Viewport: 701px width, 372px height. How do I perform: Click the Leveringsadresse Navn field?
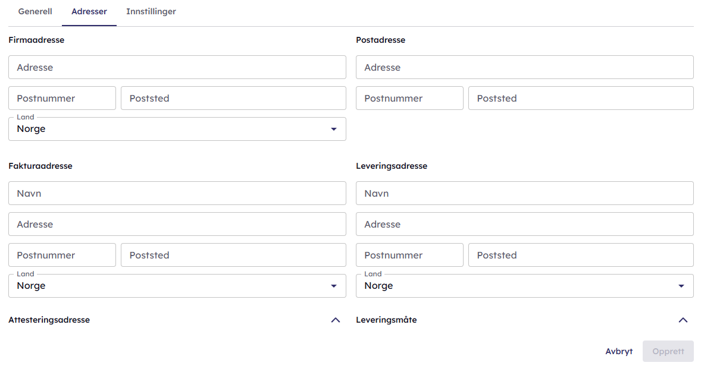(524, 193)
